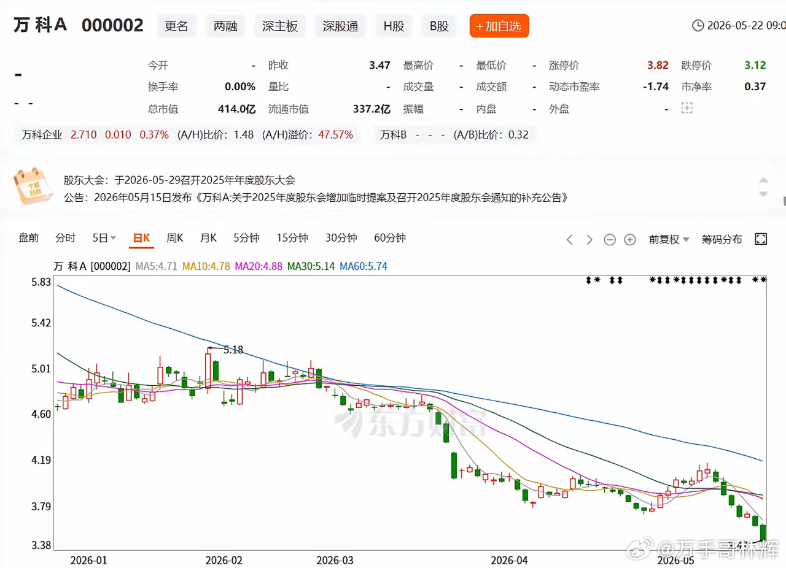This screenshot has width=786, height=568.
Task: Switch to the 5分钟 chart tab
Action: (x=246, y=238)
